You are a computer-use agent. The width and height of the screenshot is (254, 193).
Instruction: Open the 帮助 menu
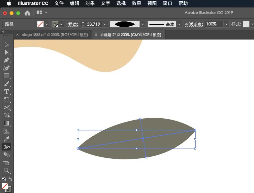point(183,3)
